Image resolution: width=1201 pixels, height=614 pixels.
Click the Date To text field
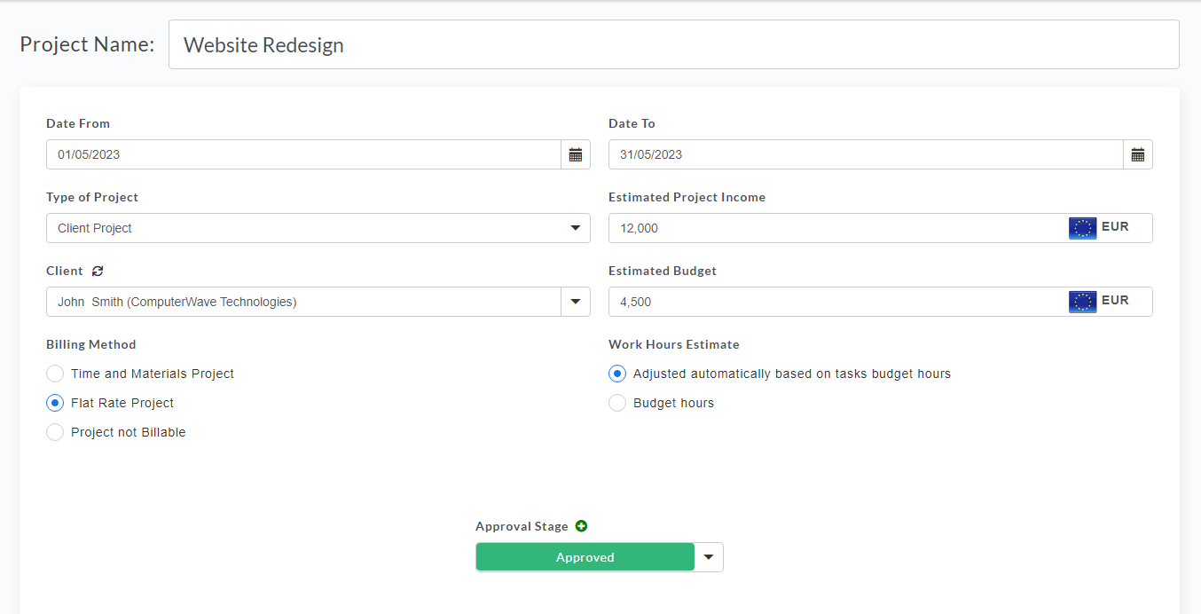coord(866,154)
